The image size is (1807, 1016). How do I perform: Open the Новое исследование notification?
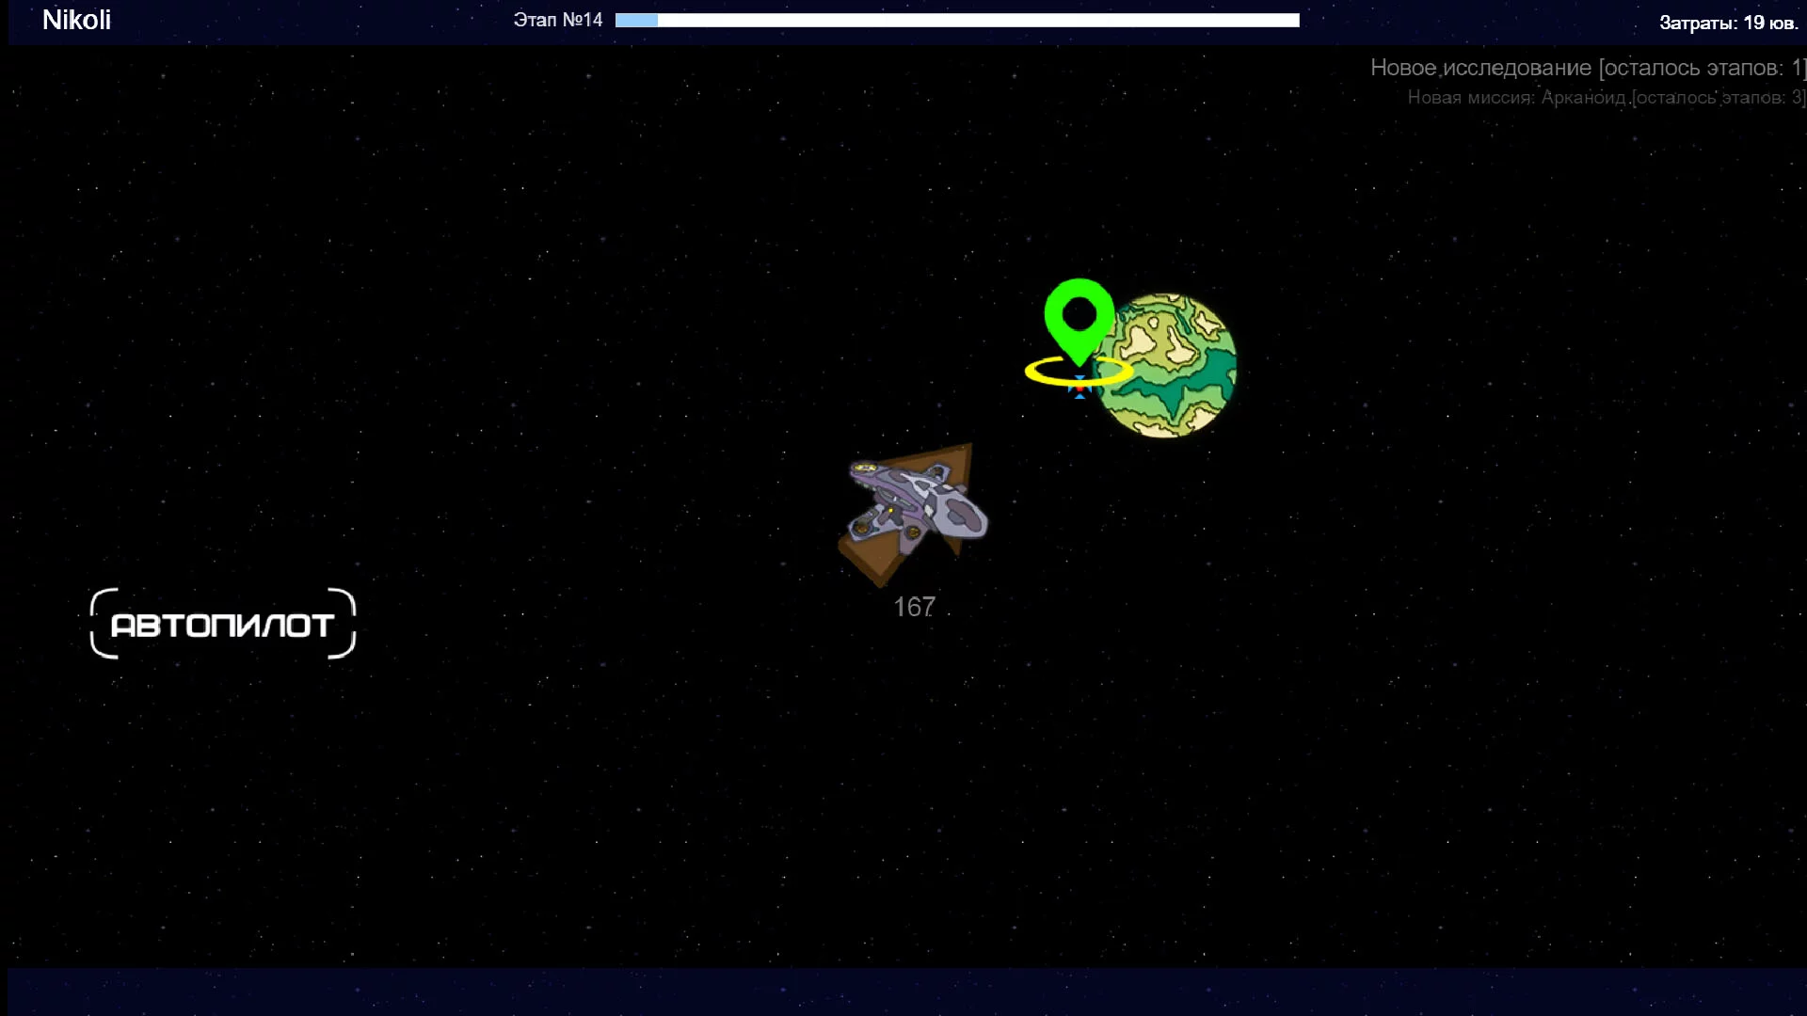pos(1588,68)
